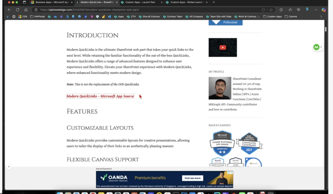Open Browser essentials heart icon
Screen dimensions: 333x194
(299, 10)
